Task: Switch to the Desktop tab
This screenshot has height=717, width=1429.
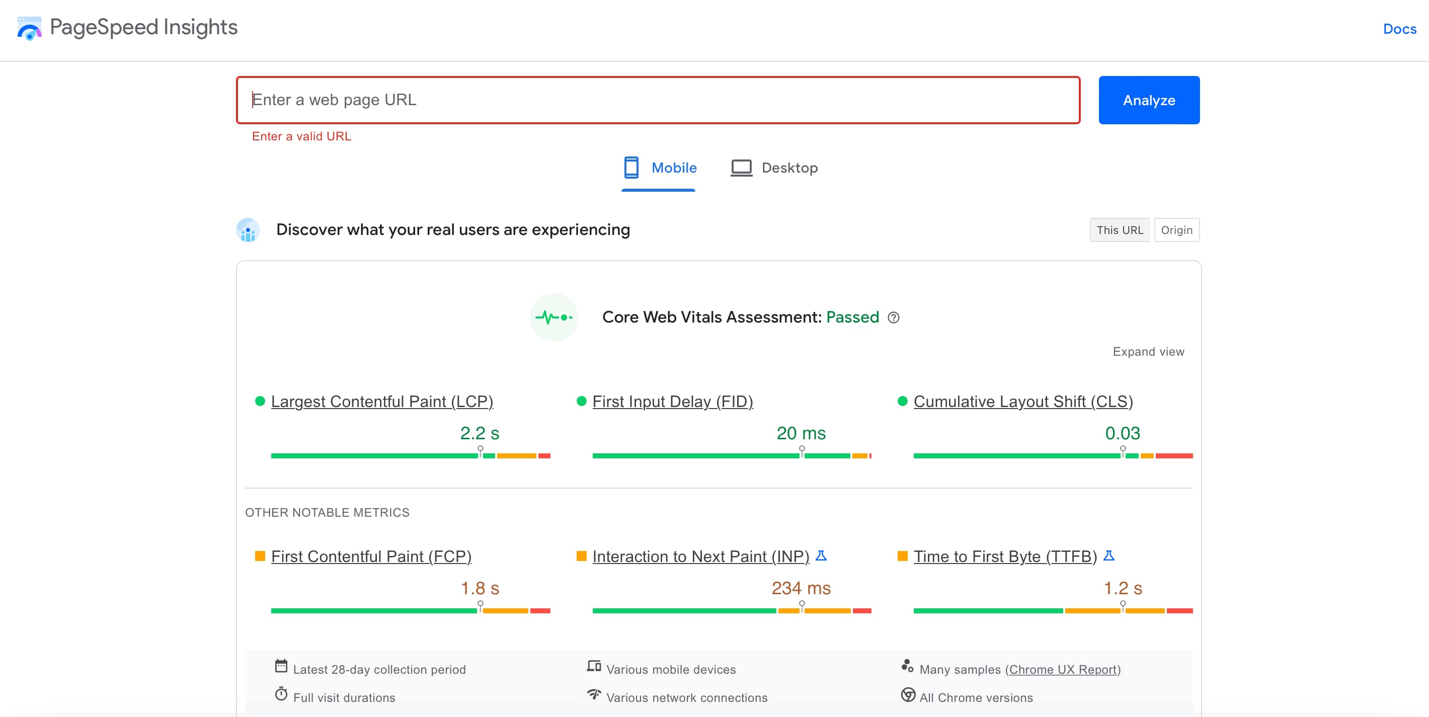Action: [x=774, y=168]
